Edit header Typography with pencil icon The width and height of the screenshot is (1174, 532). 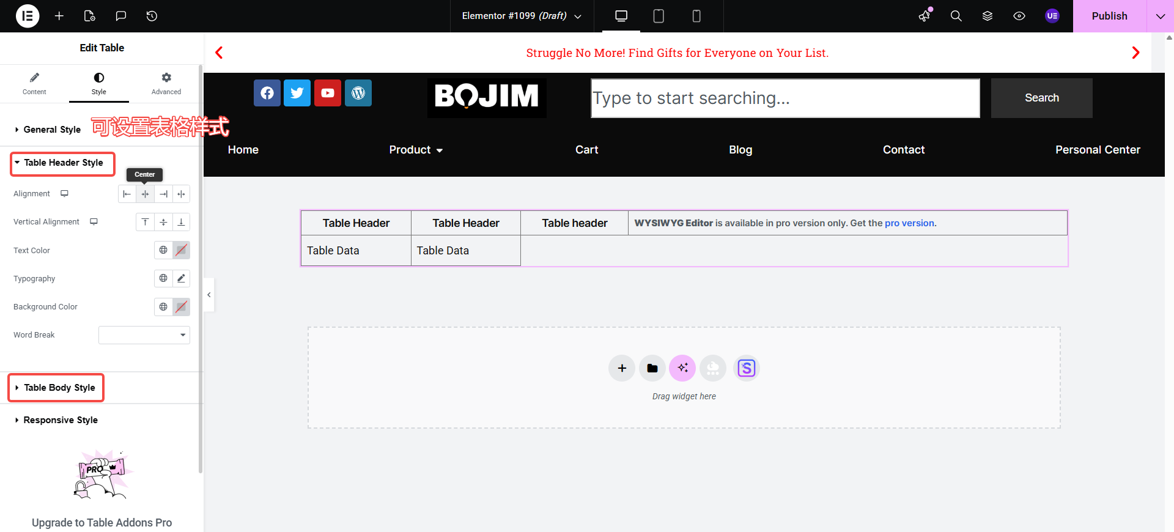point(181,279)
